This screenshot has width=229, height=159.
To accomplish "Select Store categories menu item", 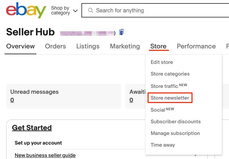I will click(170, 74).
